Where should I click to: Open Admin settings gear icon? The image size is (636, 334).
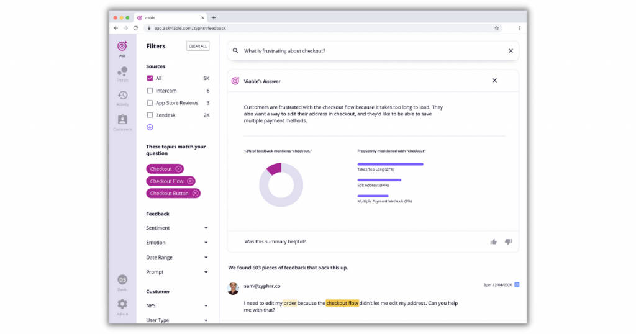click(x=122, y=305)
